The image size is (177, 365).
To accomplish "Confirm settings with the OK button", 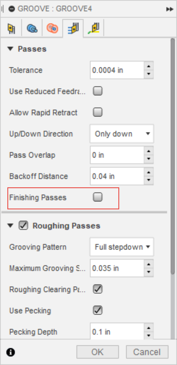I will [x=97, y=352].
